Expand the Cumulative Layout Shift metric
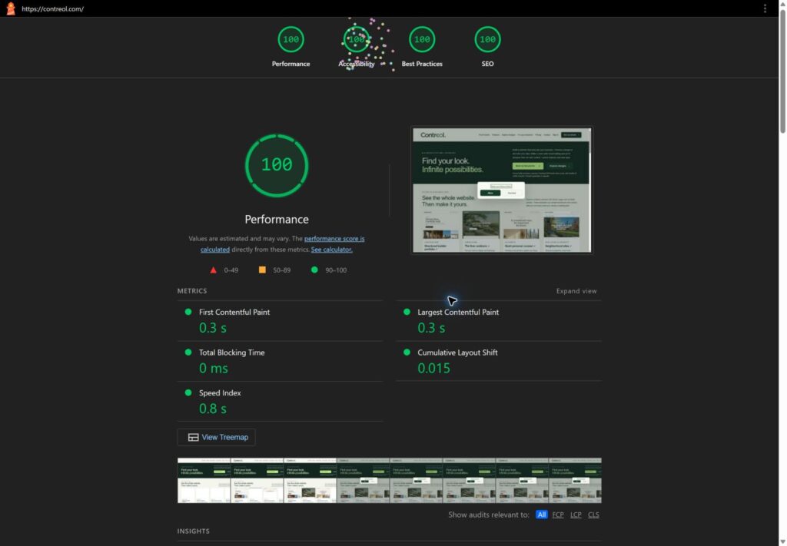The height and width of the screenshot is (546, 787). point(499,361)
